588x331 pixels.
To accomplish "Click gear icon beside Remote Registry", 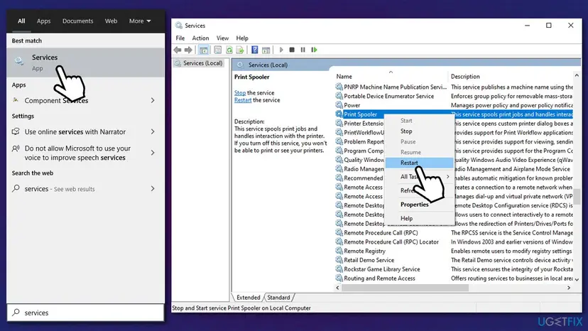I will [x=339, y=251].
